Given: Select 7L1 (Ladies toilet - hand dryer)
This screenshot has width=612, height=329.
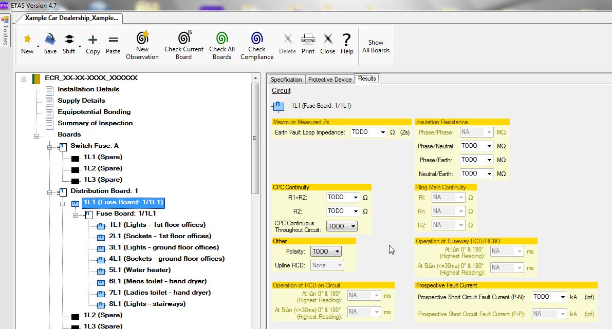Looking at the screenshot, I should pyautogui.click(x=160, y=293).
